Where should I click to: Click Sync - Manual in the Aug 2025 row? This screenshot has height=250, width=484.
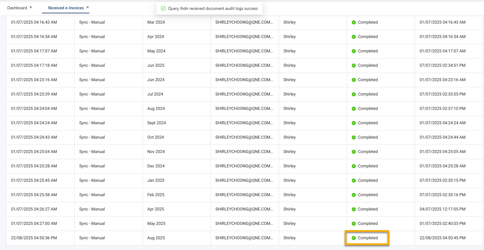(92, 238)
